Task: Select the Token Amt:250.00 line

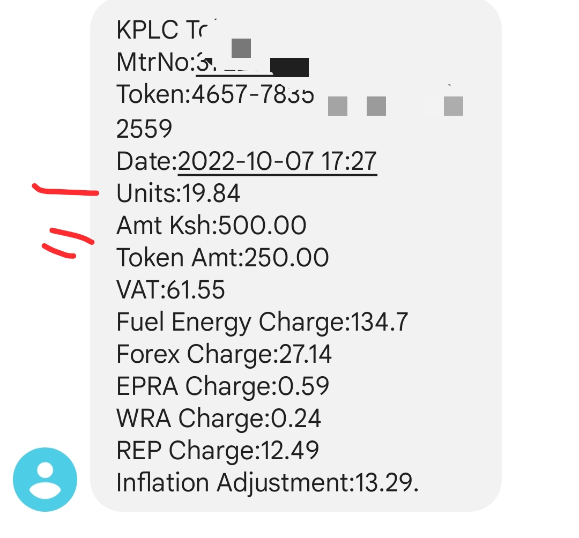Action: pos(222,258)
